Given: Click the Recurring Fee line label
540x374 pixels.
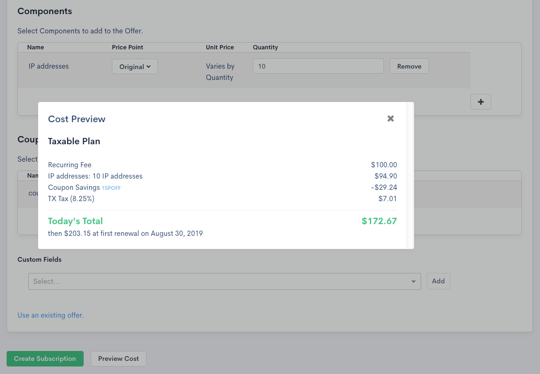Looking at the screenshot, I should pos(70,164).
